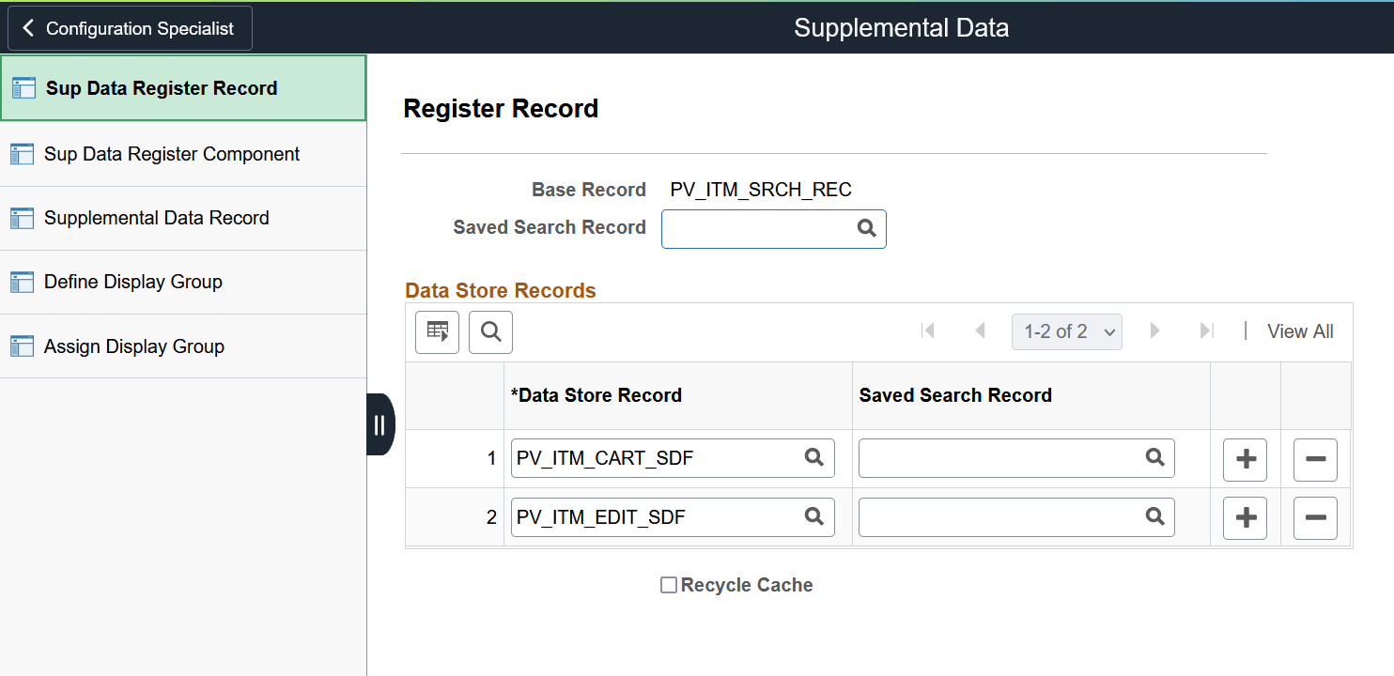Open the grid action menu icon
1394x676 pixels.
(437, 331)
